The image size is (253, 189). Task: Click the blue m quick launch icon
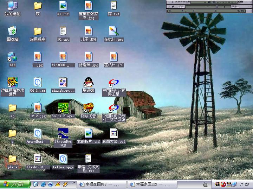click(51, 184)
